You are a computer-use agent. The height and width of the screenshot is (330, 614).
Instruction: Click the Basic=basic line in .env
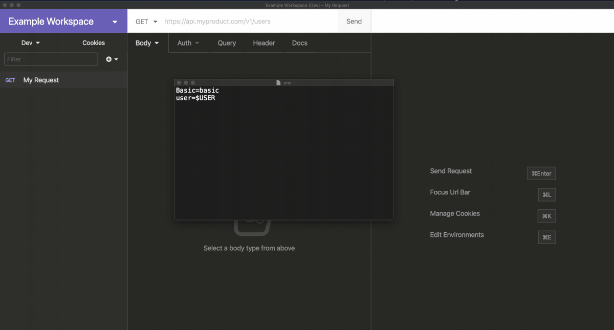click(198, 91)
